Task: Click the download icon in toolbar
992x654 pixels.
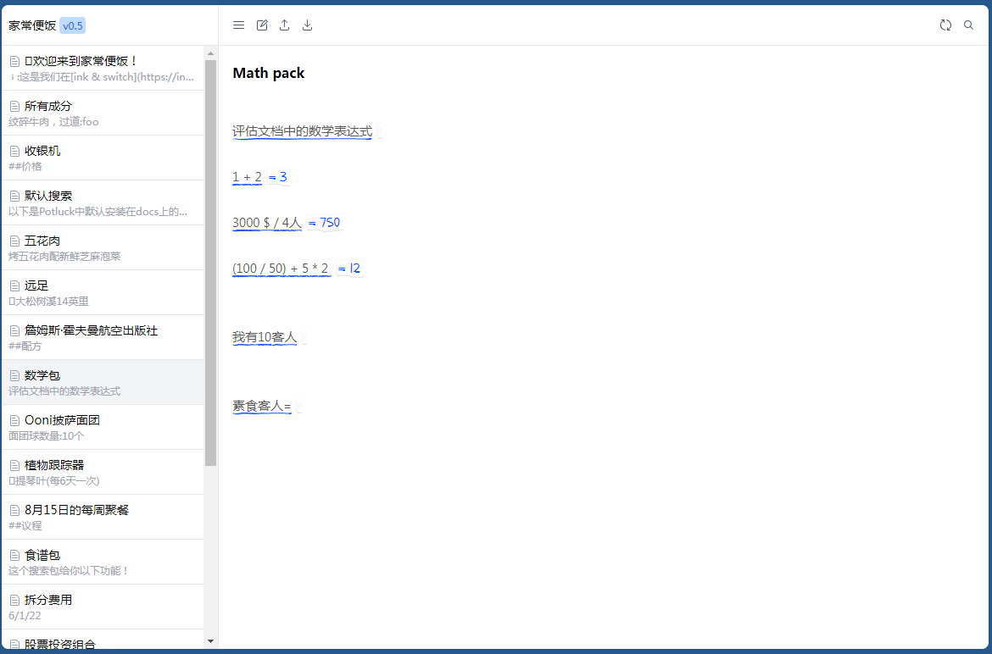Action: (308, 25)
